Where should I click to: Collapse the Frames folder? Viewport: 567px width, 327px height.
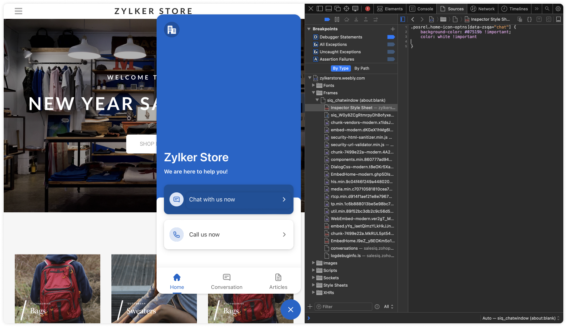[313, 93]
